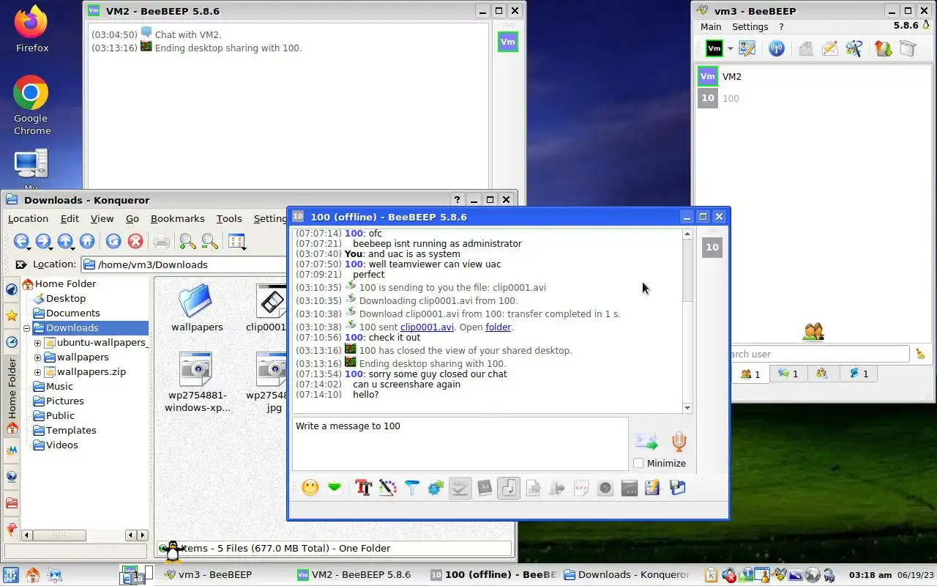Expand the wallpapers.zip tree node

38,371
